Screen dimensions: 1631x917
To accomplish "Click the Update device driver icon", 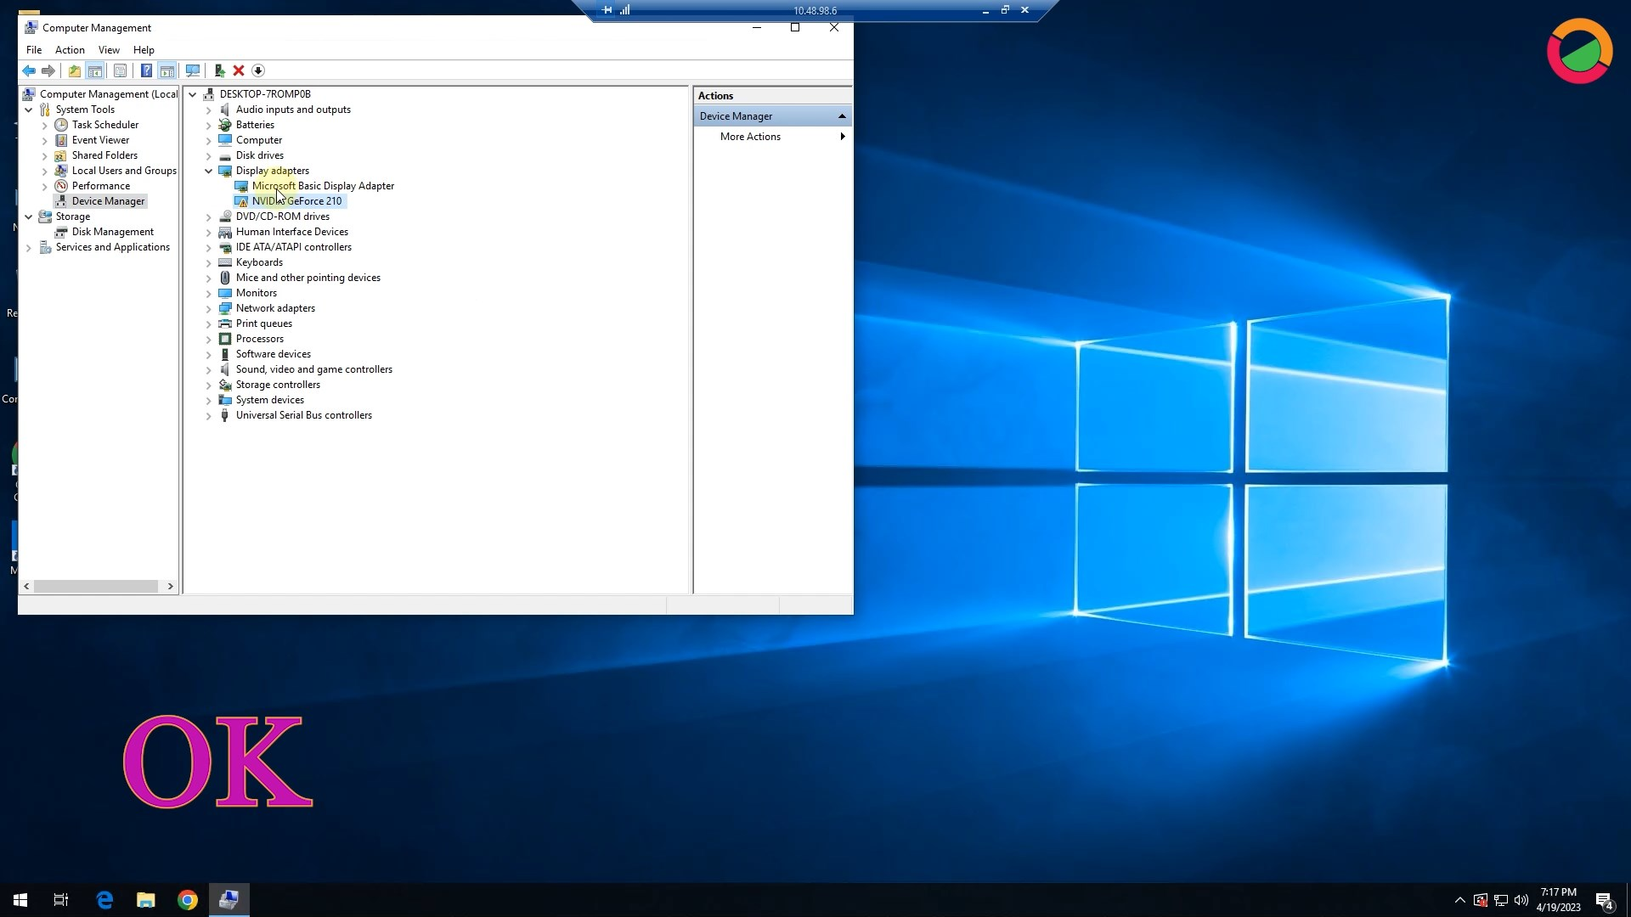I will (x=219, y=70).
